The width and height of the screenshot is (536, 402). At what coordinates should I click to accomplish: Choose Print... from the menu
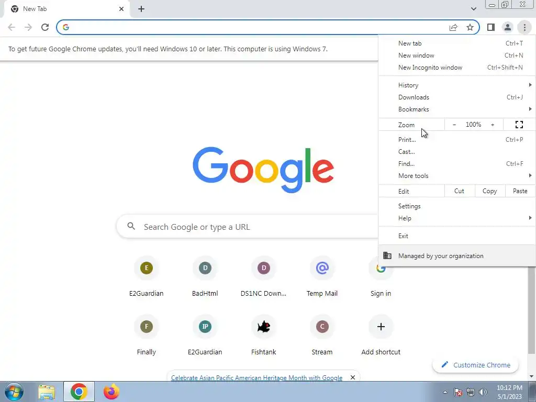[457, 139]
